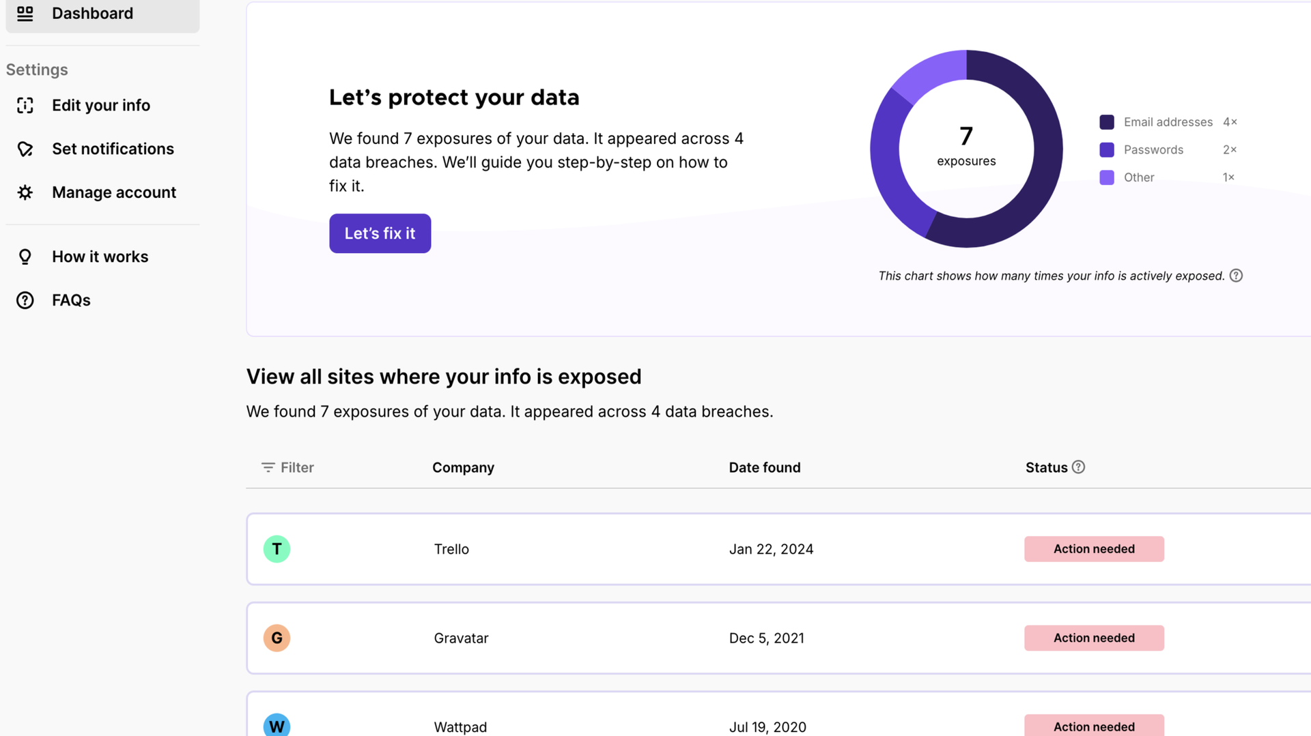Click Action needed for Wattpad

pyautogui.click(x=1094, y=726)
